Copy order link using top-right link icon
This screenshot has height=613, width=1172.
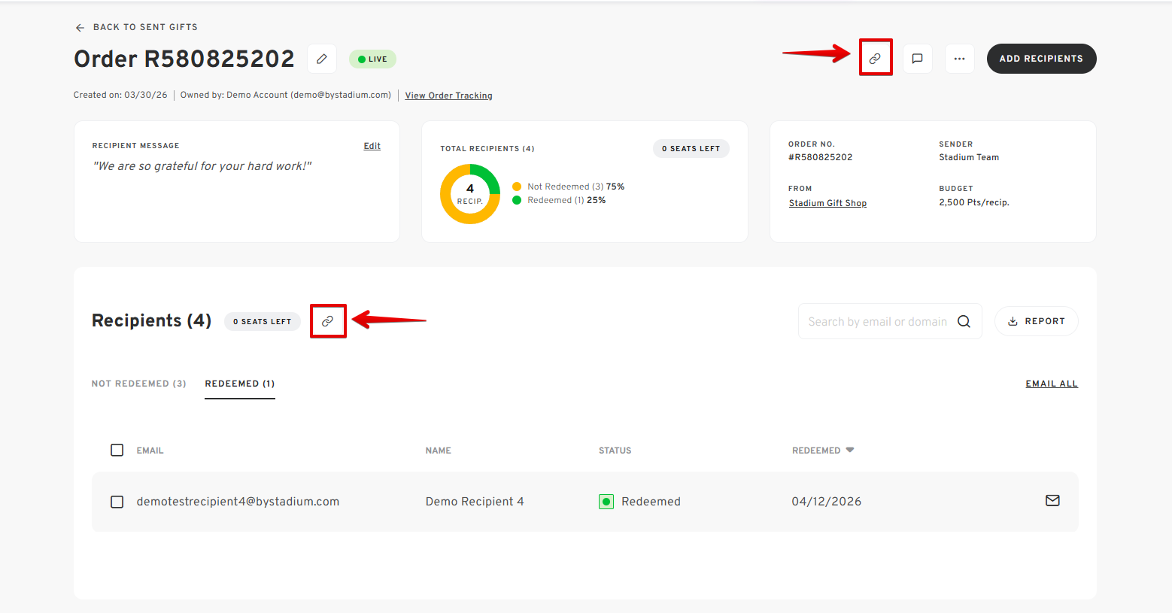coord(875,59)
